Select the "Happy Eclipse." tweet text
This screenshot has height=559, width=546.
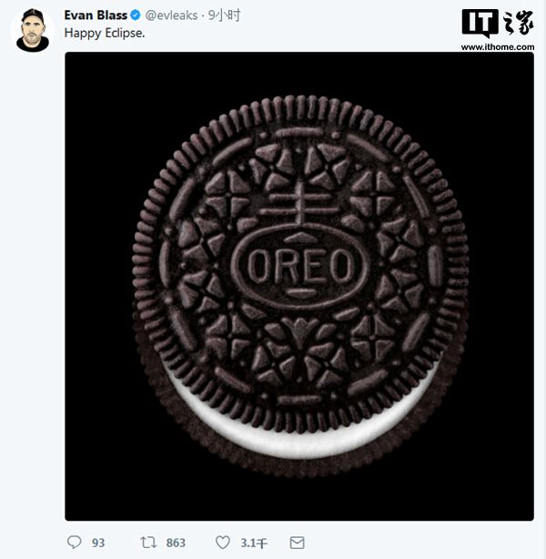[x=105, y=33]
